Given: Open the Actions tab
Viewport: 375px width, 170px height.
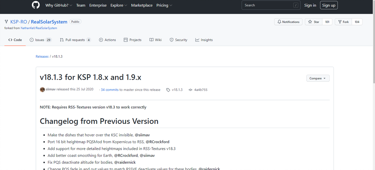Looking at the screenshot, I should 107,40.
